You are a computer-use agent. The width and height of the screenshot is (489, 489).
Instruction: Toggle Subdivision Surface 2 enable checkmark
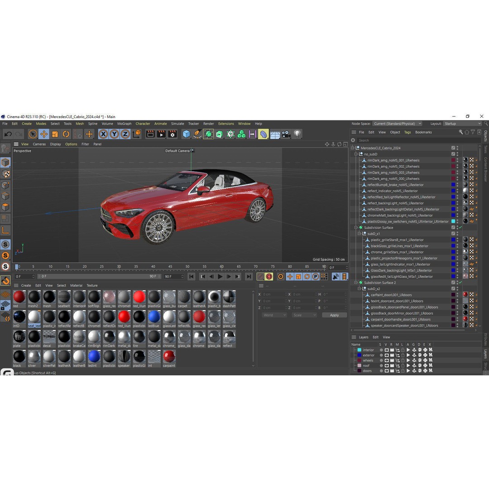click(460, 283)
